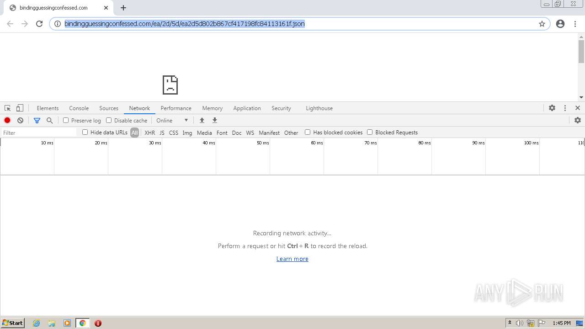Select the inspect element picker icon
Image resolution: width=585 pixels, height=329 pixels.
coord(7,108)
